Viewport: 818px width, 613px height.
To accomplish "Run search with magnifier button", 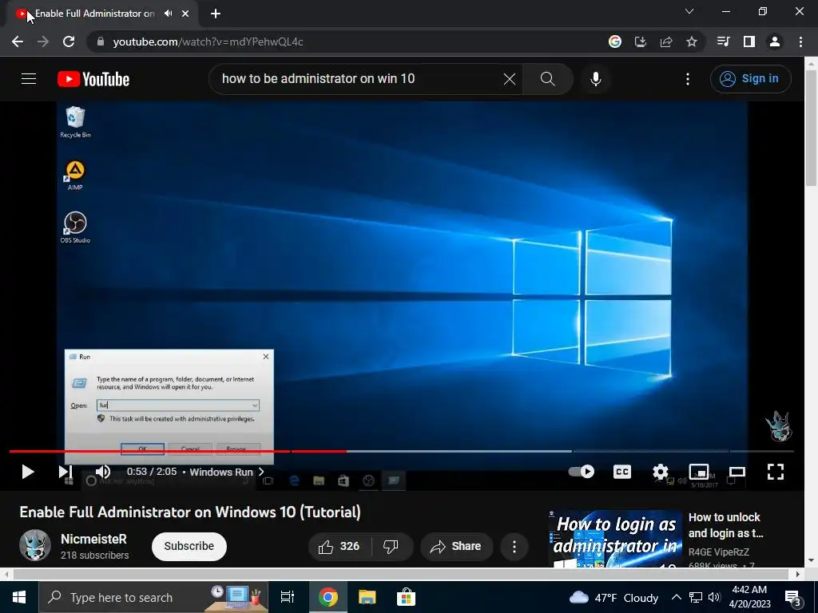I will pyautogui.click(x=548, y=79).
